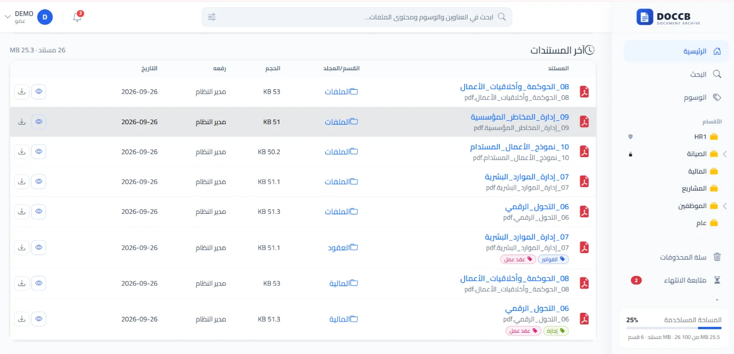Download 06_التحول_الرقمي in المالية row
Image resolution: width=734 pixels, height=354 pixels.
pyautogui.click(x=21, y=319)
